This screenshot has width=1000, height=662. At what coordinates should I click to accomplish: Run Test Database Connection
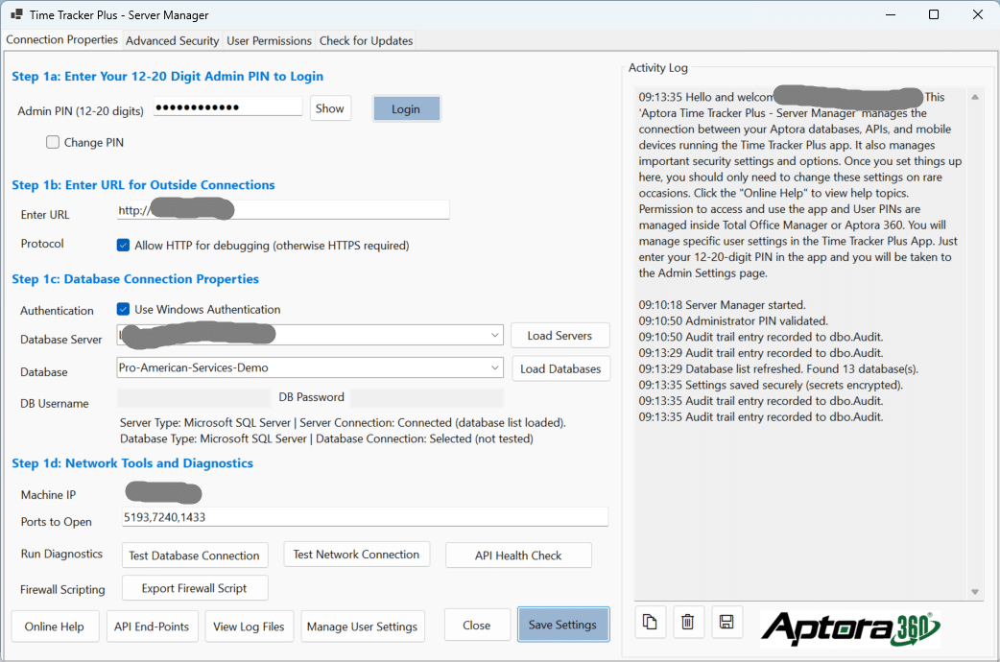click(x=195, y=556)
